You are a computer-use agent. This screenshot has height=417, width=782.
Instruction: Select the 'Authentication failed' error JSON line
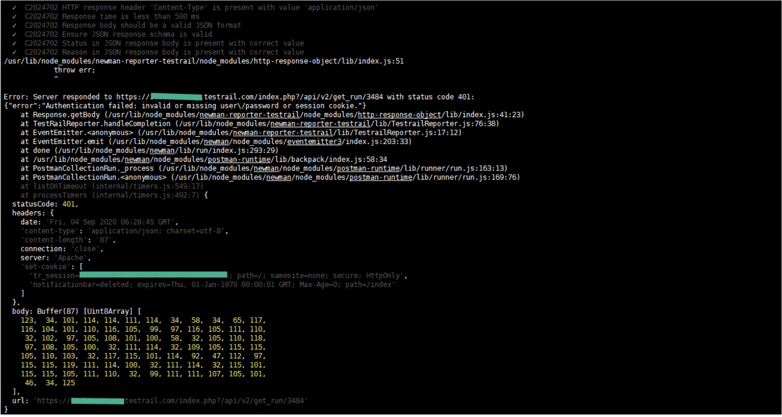point(185,106)
